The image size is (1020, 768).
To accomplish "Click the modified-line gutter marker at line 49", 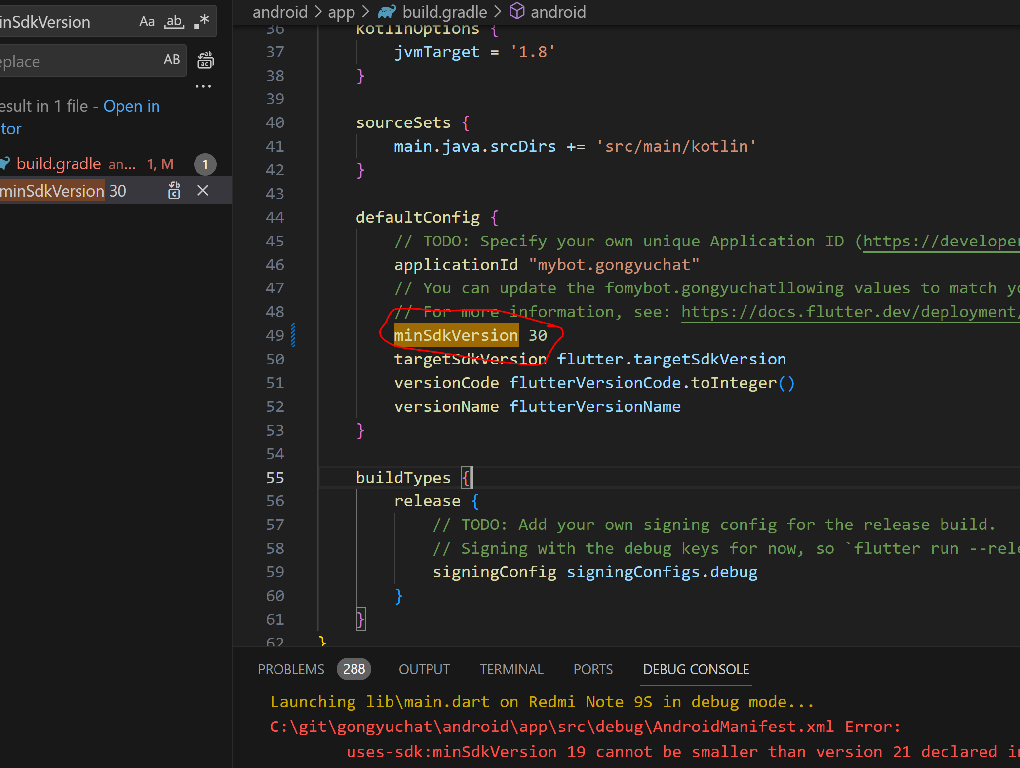I will [293, 335].
